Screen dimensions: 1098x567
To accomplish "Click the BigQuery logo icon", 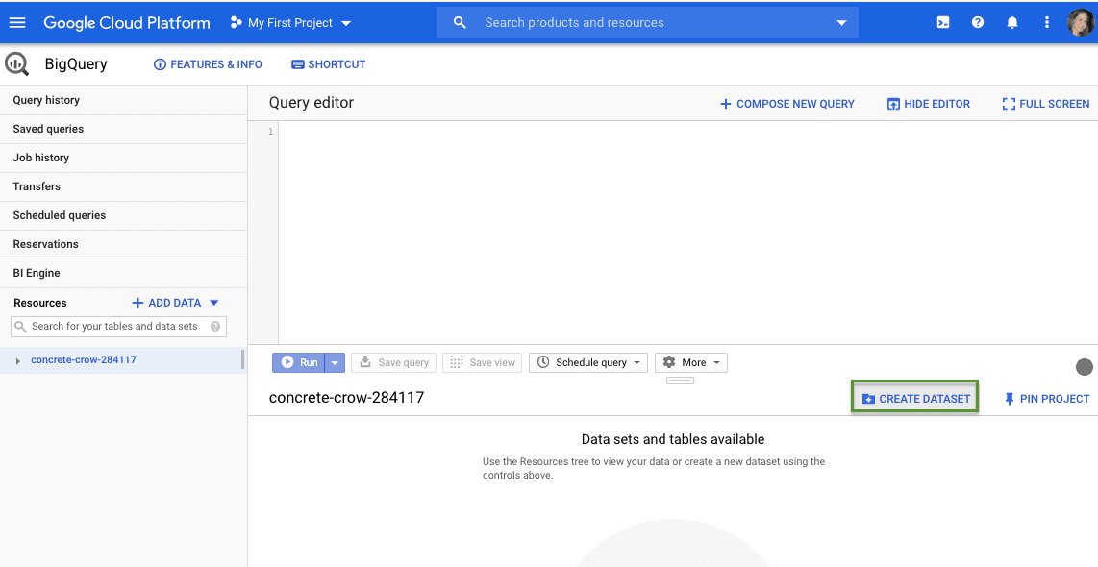I will click(x=16, y=63).
